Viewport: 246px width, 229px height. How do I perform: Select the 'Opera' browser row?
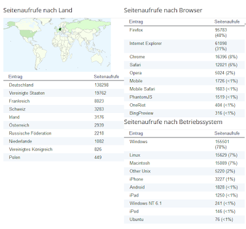pyautogui.click(x=184, y=73)
